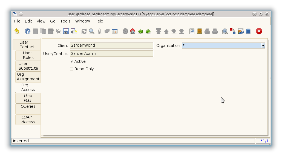The width and height of the screenshot is (282, 156).
Task: Click the yellow Undo changes arrow icon
Action: pyautogui.click(x=17, y=31)
